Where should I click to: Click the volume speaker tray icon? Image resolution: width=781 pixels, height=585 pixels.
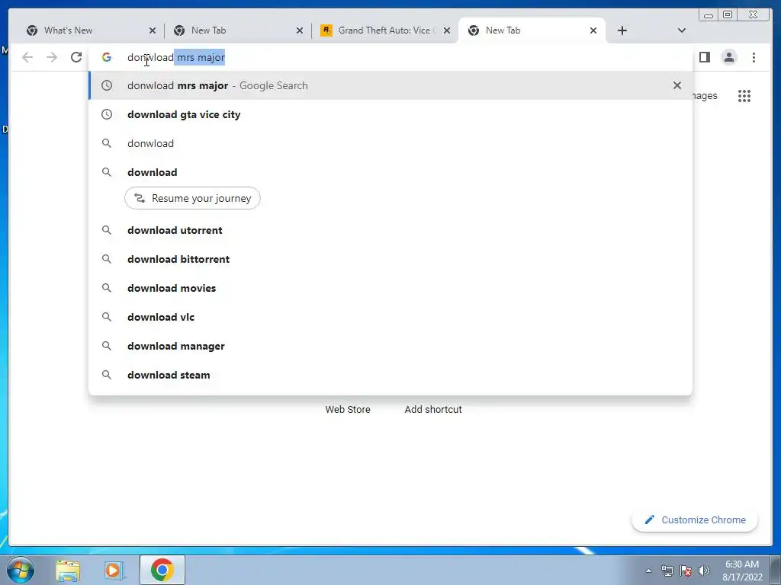pos(704,571)
